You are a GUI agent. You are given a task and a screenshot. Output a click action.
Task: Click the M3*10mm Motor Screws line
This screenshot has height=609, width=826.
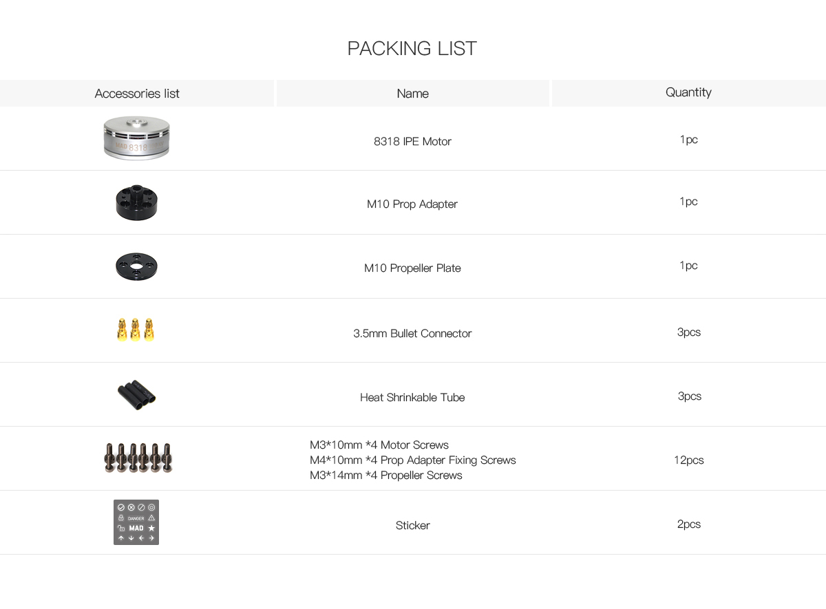click(x=379, y=445)
